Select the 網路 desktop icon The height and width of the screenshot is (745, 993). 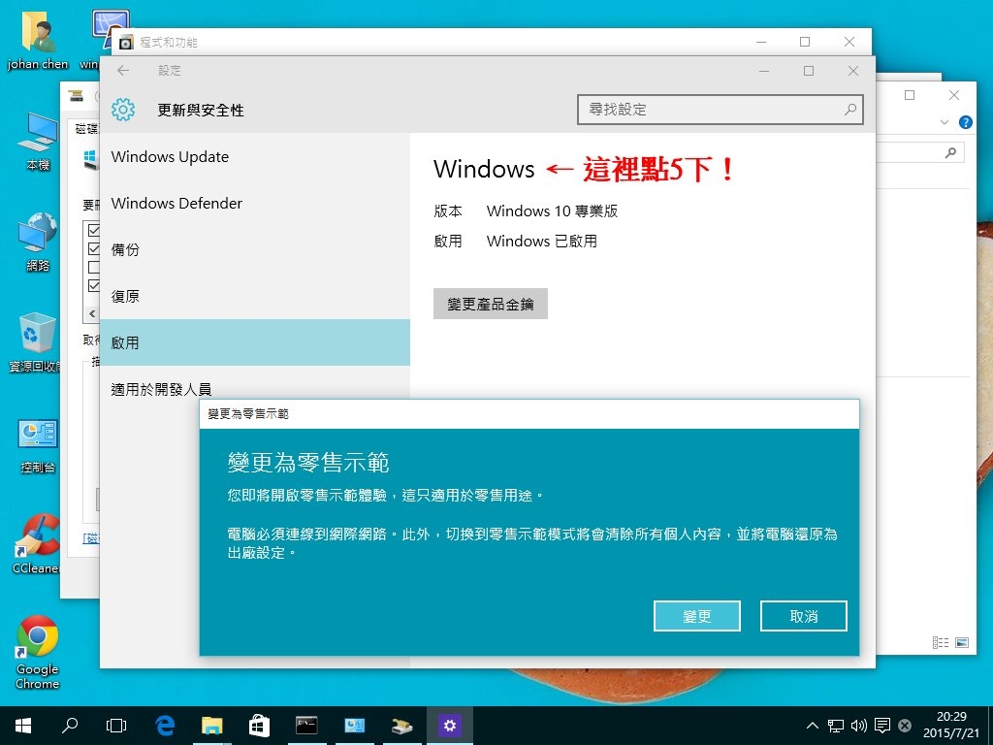[x=38, y=242]
